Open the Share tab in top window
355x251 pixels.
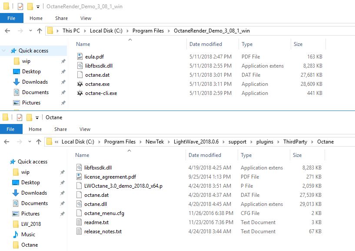(x=61, y=18)
